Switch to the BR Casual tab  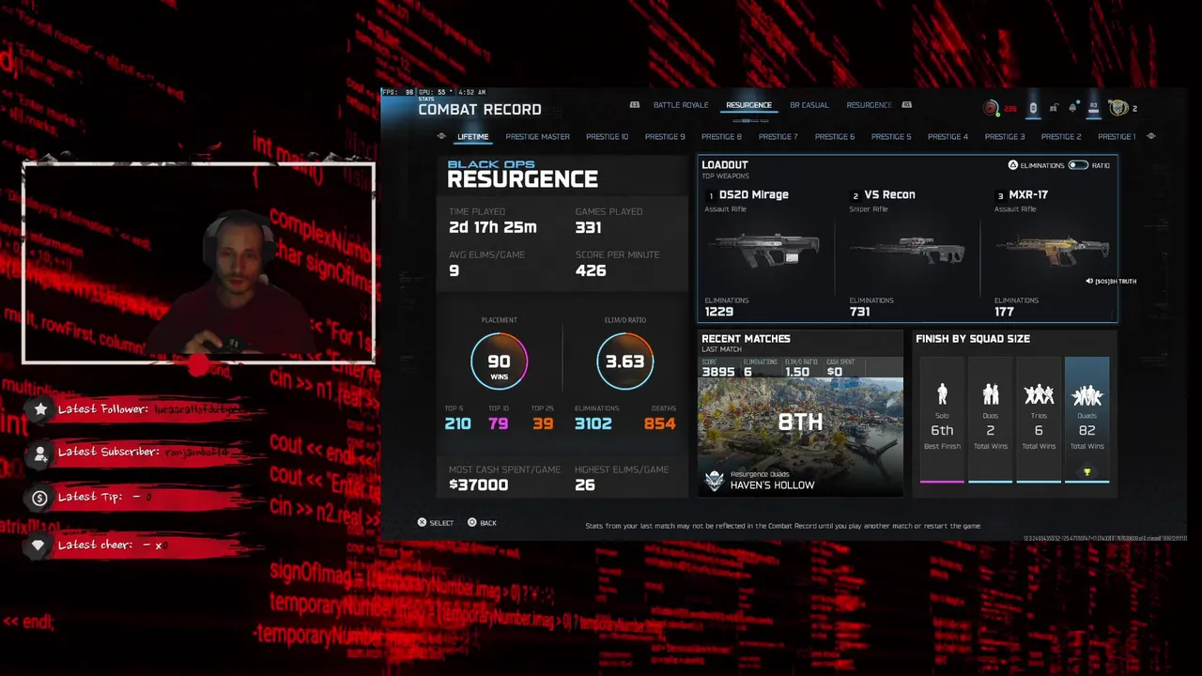point(809,105)
